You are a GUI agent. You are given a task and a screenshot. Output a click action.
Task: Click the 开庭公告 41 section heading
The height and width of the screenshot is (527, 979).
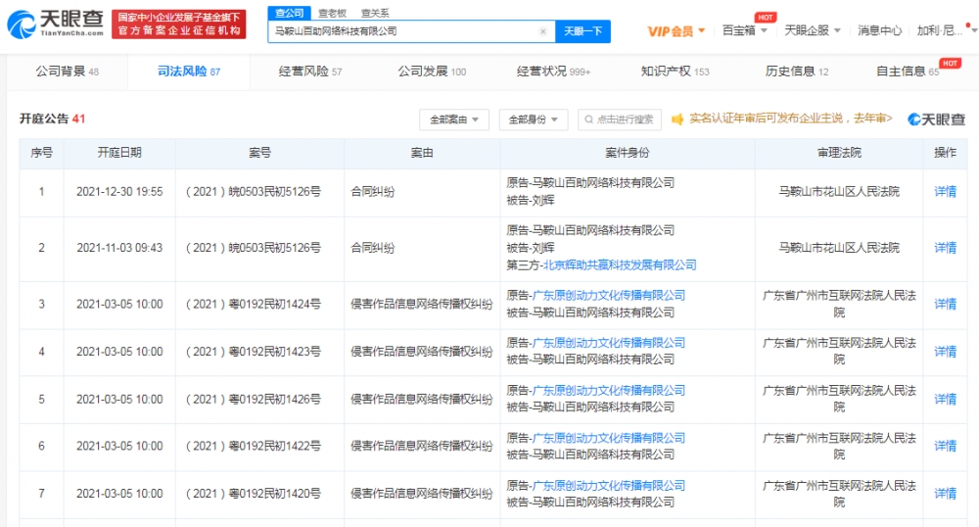53,119
